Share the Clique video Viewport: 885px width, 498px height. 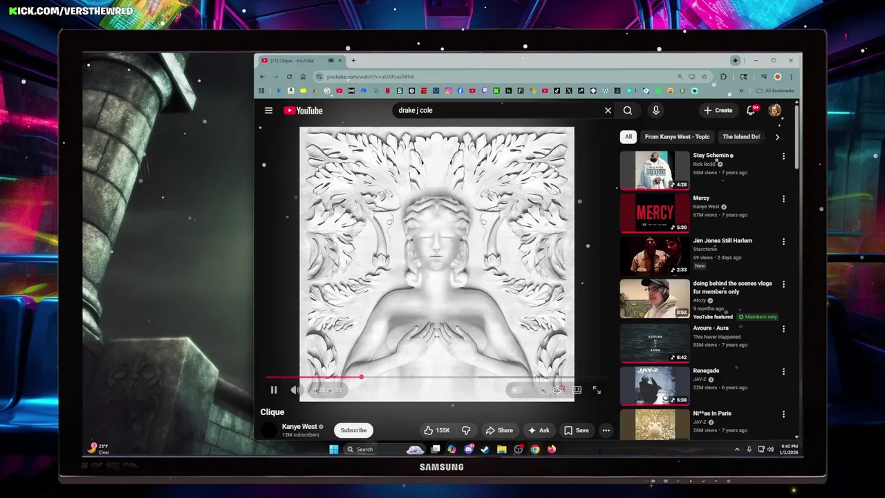coord(499,430)
